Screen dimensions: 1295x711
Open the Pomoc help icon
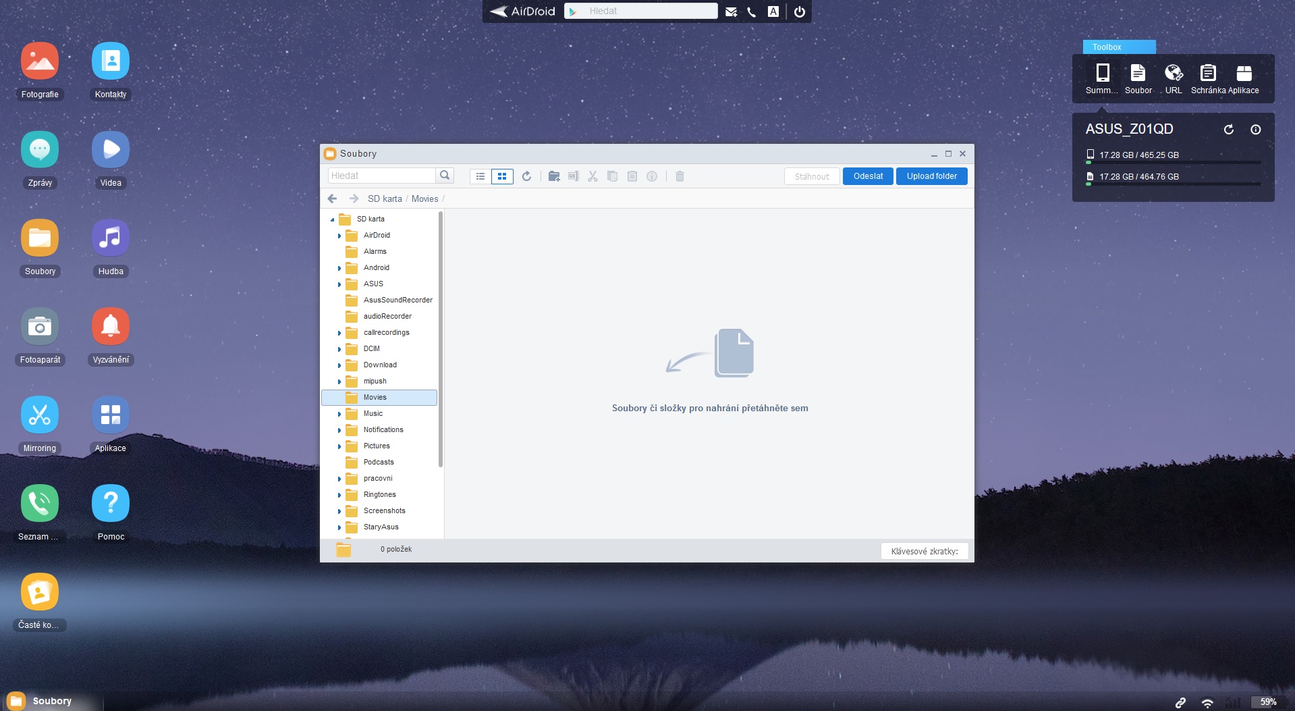[111, 504]
